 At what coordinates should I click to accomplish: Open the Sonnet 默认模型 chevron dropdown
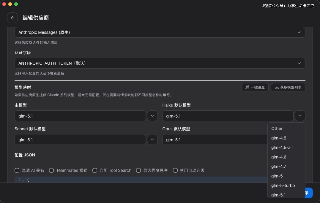[152, 139]
